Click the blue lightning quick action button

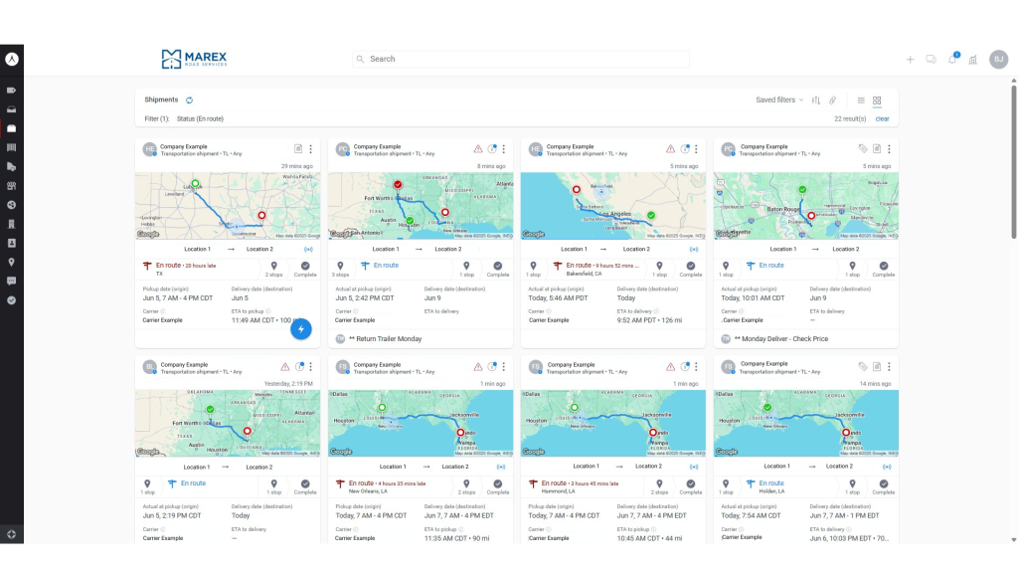tap(302, 329)
